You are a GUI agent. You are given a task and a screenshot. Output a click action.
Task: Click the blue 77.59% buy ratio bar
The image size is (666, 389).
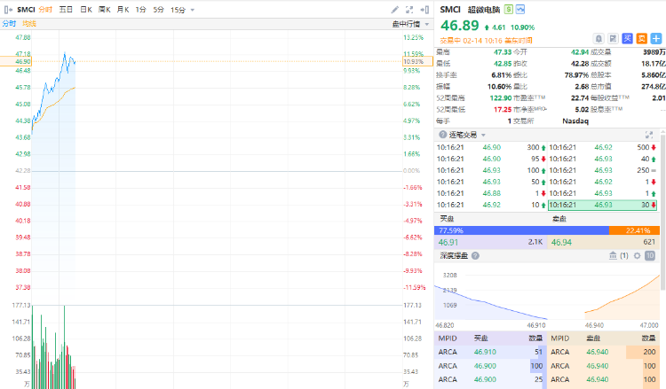click(x=521, y=230)
